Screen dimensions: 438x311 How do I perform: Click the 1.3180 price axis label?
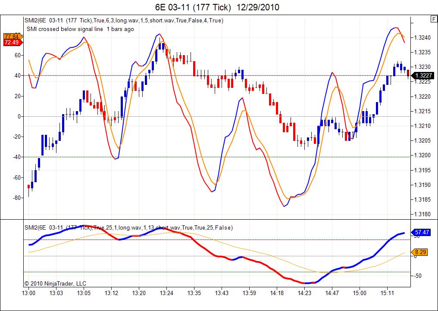tap(422, 215)
